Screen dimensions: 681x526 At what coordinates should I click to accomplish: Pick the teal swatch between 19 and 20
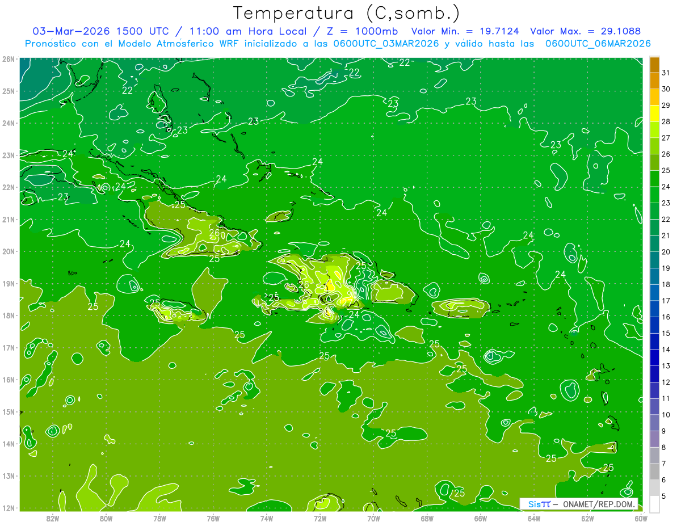click(x=654, y=260)
